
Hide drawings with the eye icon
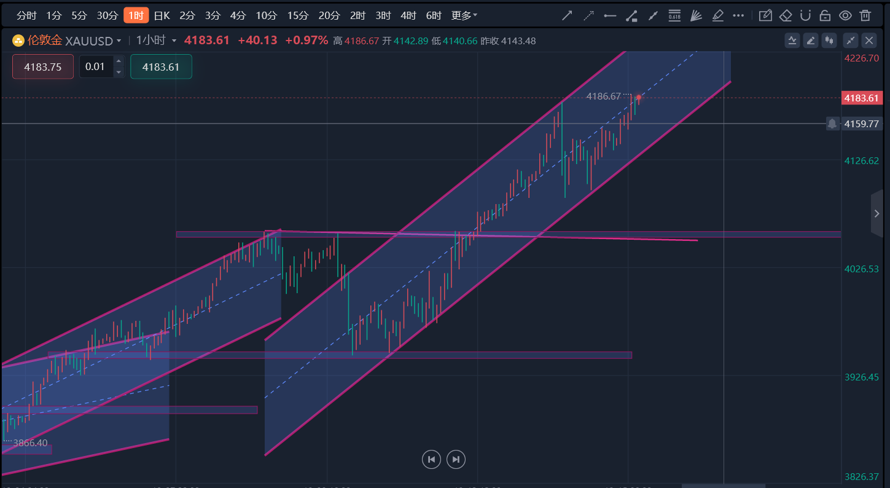point(845,15)
